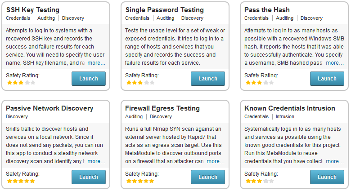Launch the Pass the Hash module

tap(327, 79)
